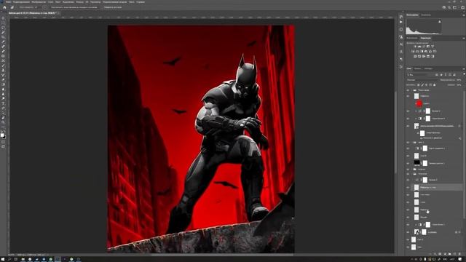The width and height of the screenshot is (466, 262).
Task: Add a Levels adjustment layer
Action: [419, 47]
